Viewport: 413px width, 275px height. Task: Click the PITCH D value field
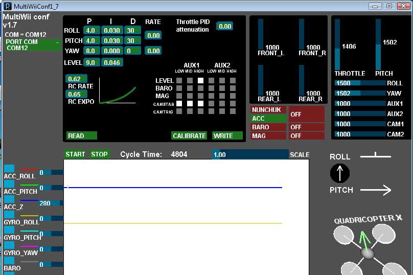click(x=132, y=40)
